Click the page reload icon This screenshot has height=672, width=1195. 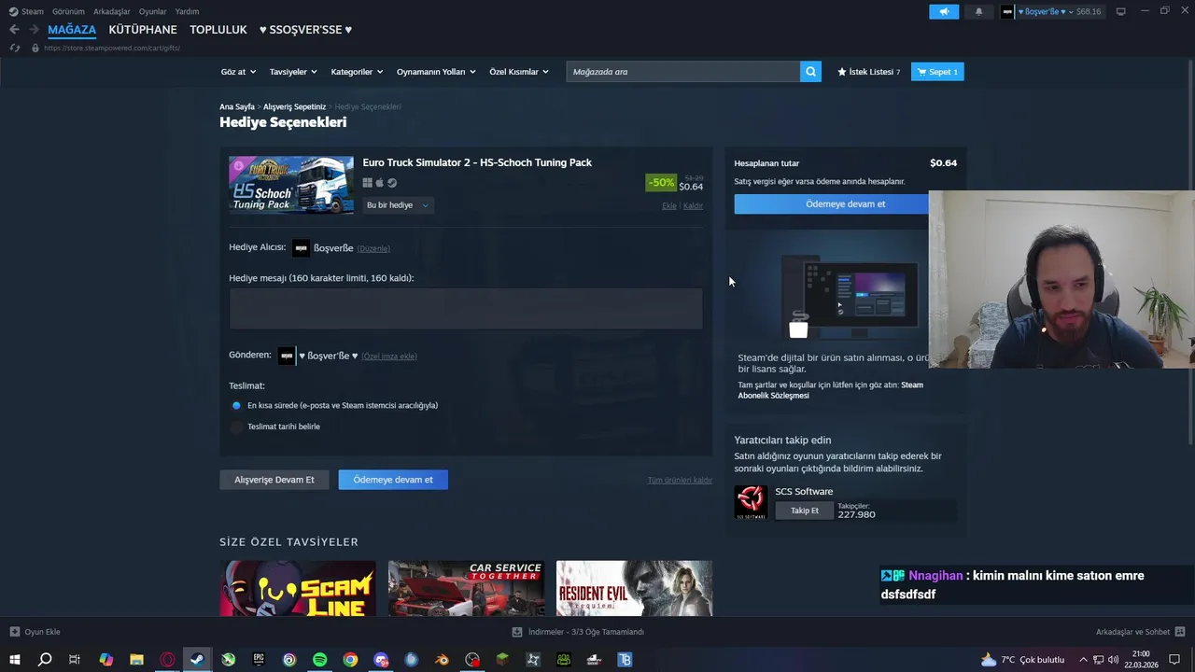(14, 48)
